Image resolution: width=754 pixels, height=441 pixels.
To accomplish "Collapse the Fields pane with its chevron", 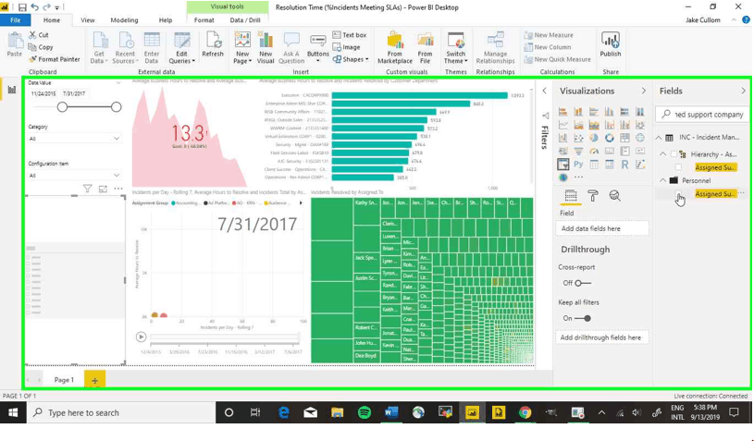I will [743, 91].
